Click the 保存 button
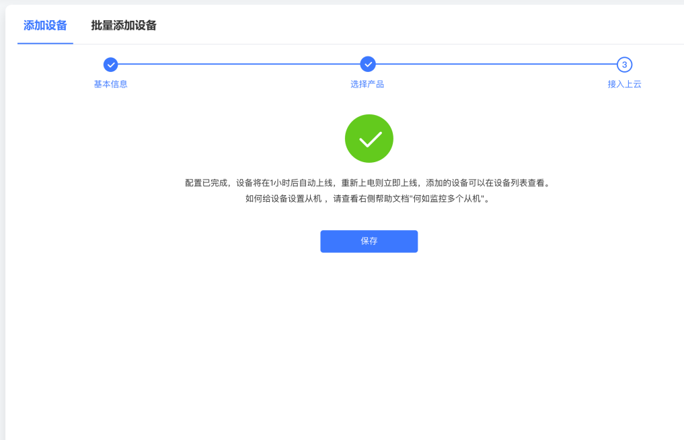The width and height of the screenshot is (684, 440). coord(369,242)
